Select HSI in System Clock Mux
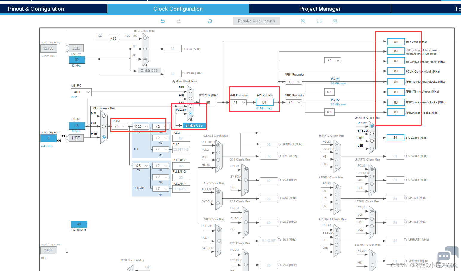Screen dimensions: 461x271 tap(190, 98)
